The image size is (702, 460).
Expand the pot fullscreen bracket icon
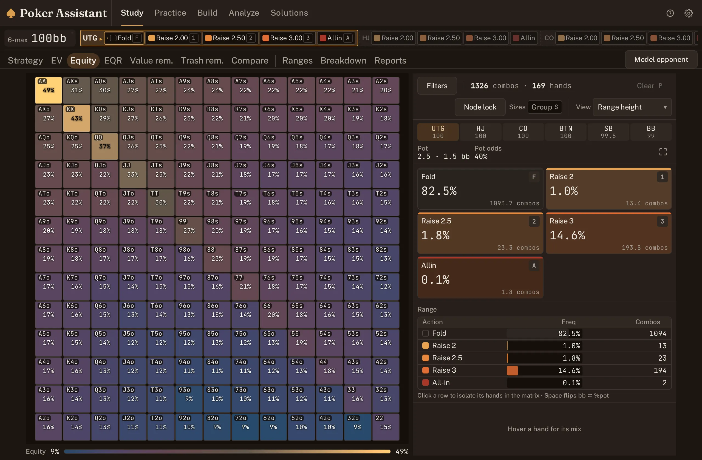tap(663, 152)
